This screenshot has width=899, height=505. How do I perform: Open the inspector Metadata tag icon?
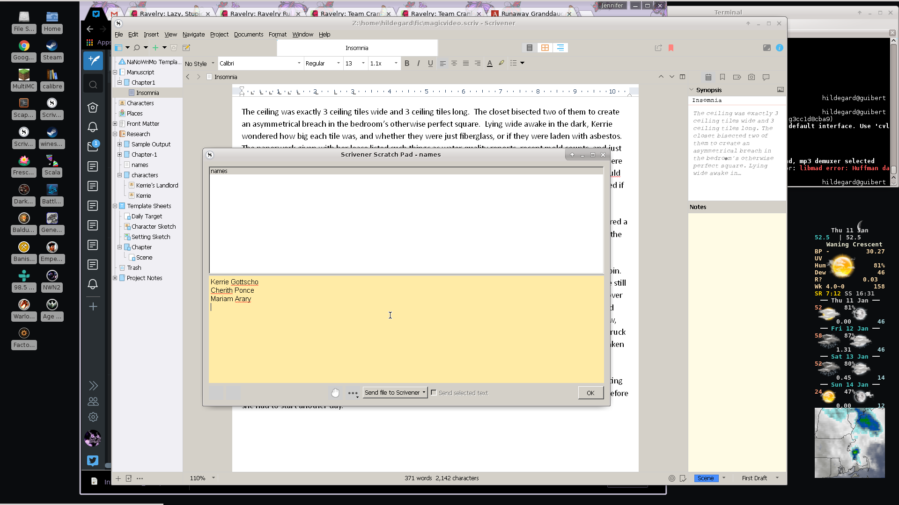tap(737, 77)
